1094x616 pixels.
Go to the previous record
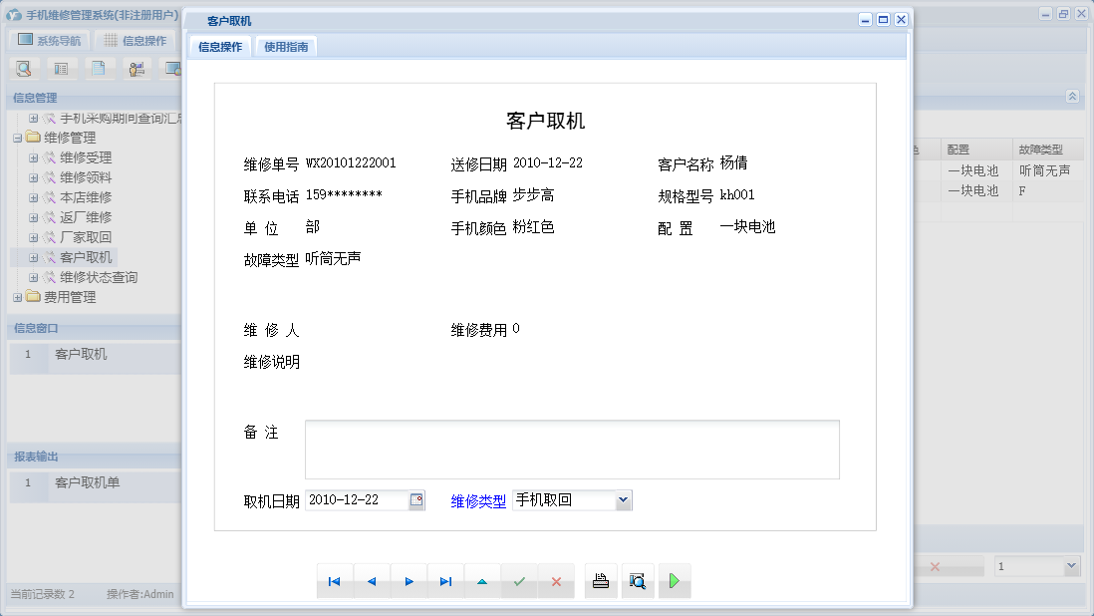(x=373, y=580)
